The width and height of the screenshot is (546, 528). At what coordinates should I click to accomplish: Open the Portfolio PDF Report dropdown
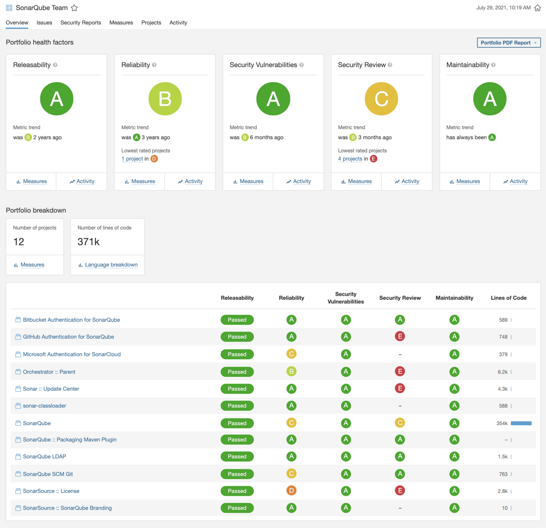(508, 43)
